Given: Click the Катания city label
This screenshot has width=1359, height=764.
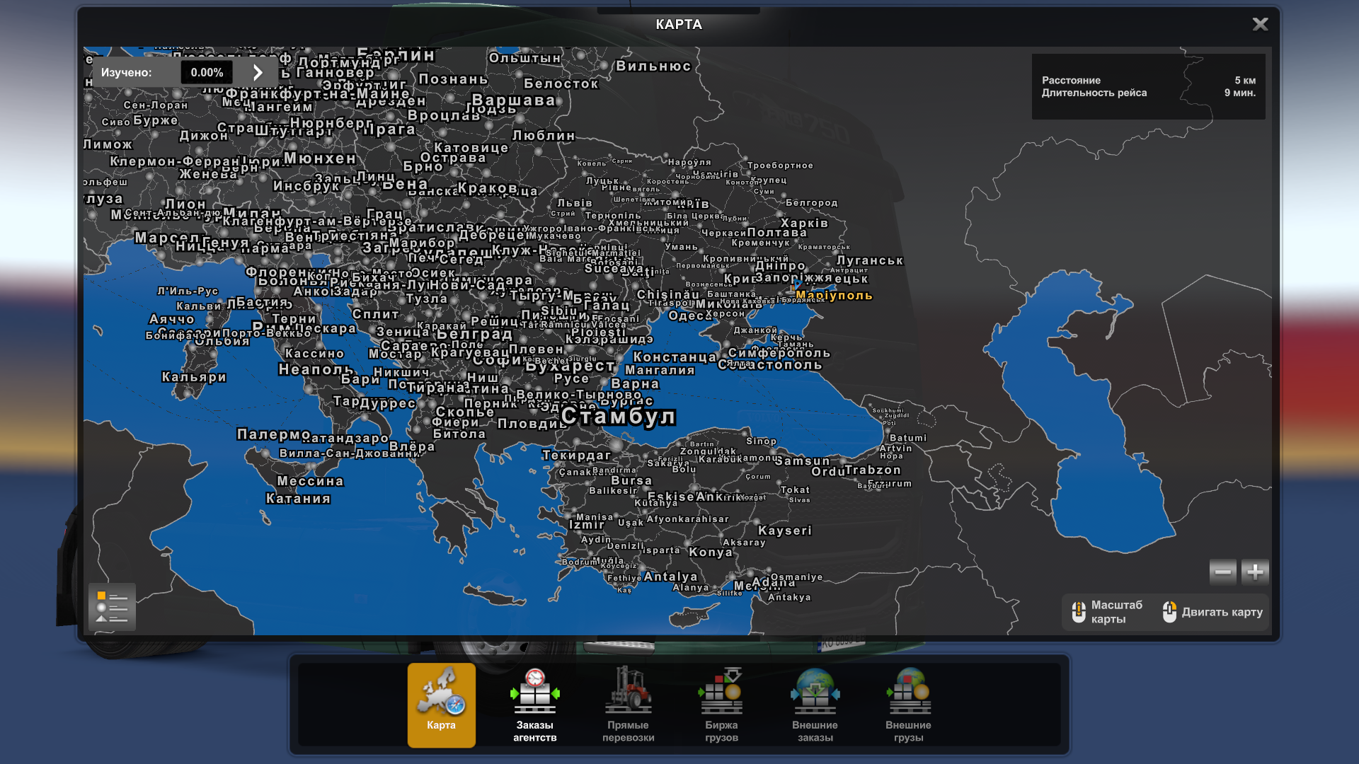Looking at the screenshot, I should [x=298, y=498].
